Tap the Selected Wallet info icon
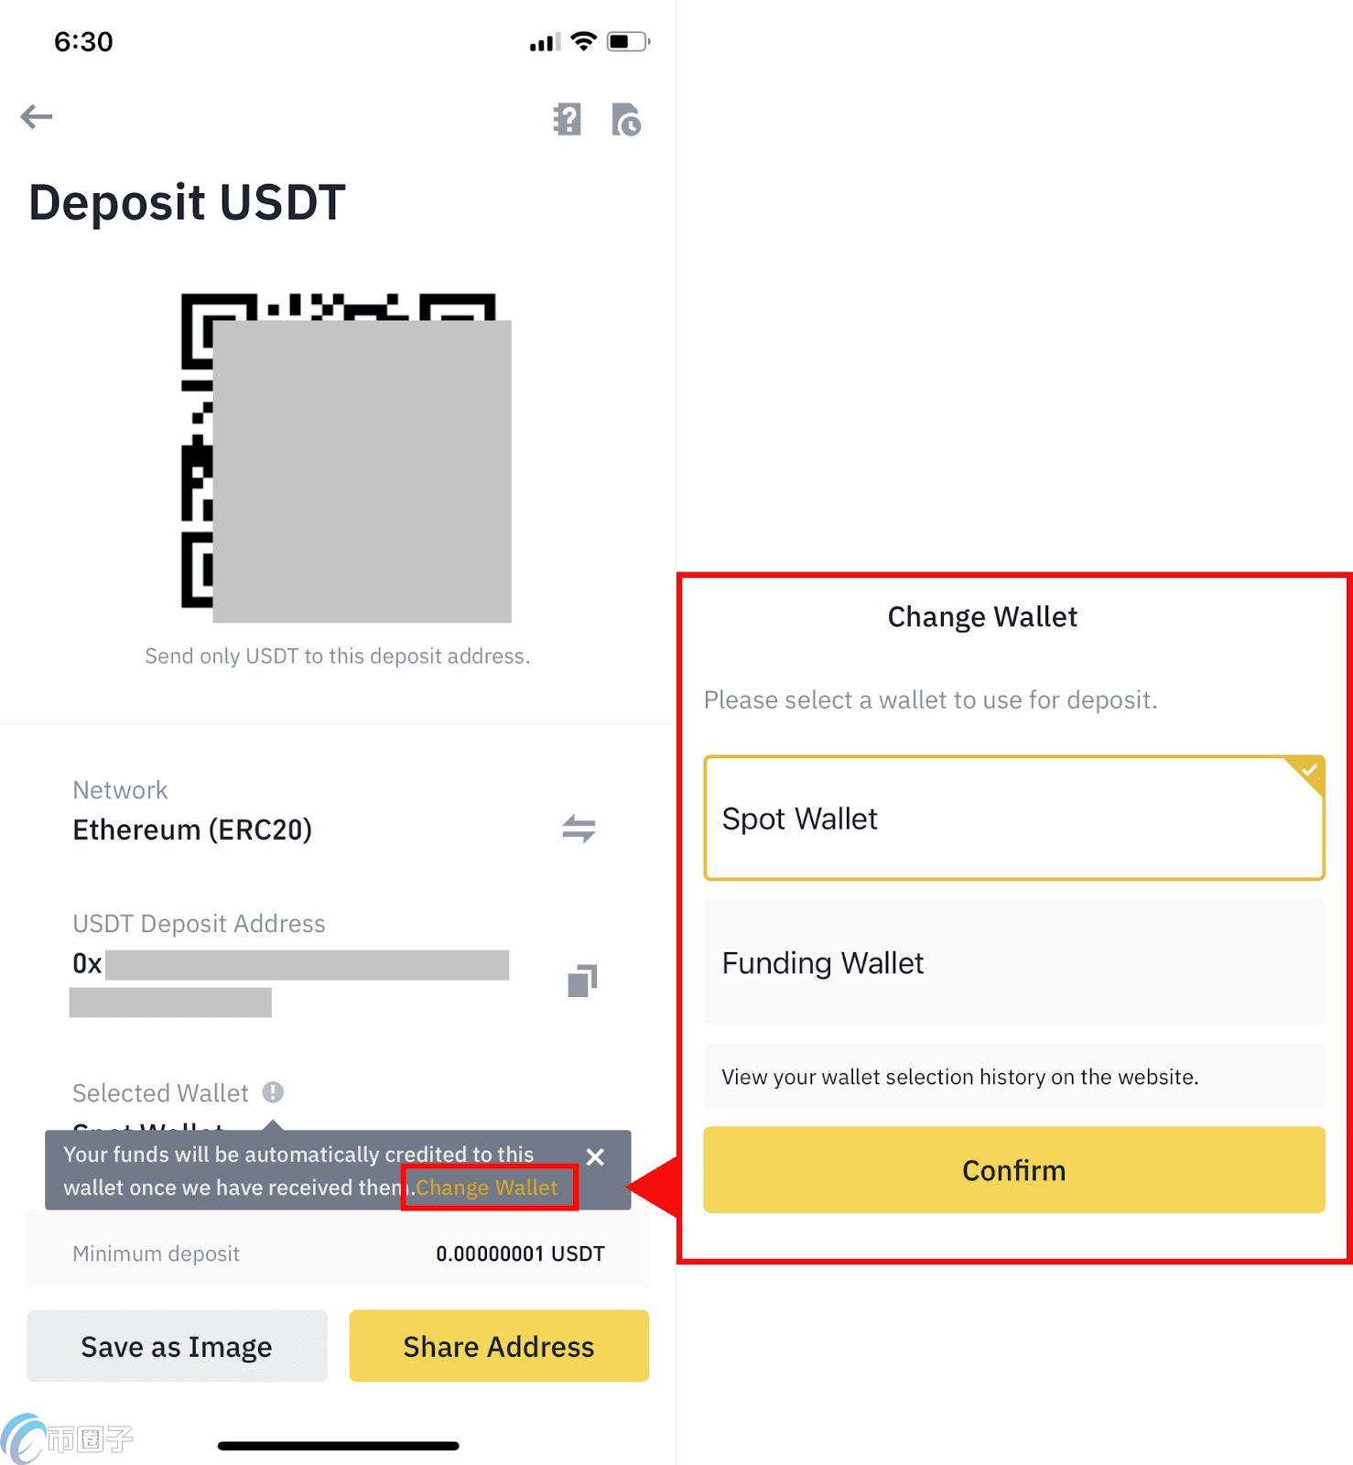The width and height of the screenshot is (1353, 1465). 273,1091
